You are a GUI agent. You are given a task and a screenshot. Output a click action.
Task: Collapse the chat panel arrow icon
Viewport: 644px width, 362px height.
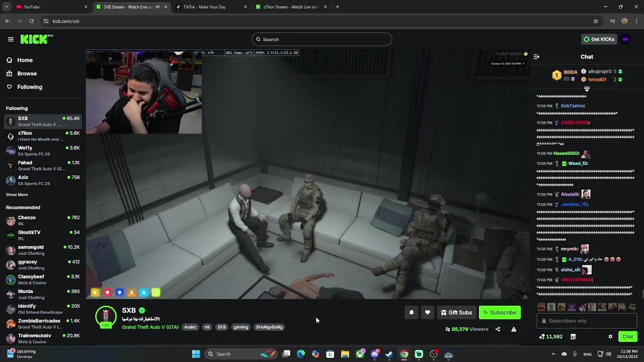(x=536, y=57)
